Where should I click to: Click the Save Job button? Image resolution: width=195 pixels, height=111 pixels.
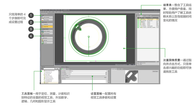coord(47,40)
